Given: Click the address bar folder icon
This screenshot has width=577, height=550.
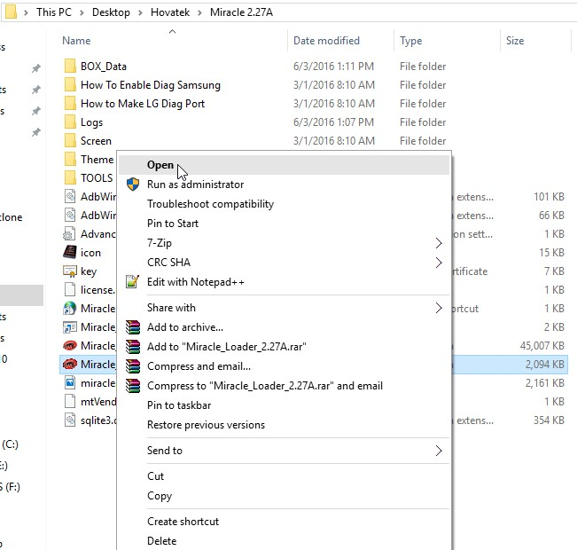Looking at the screenshot, I should pyautogui.click(x=11, y=12).
